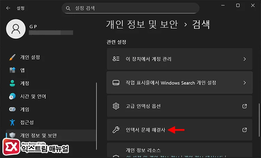261x158 pixels.
Task: Click the magnifier icon in the search box
Action: click(x=68, y=8)
